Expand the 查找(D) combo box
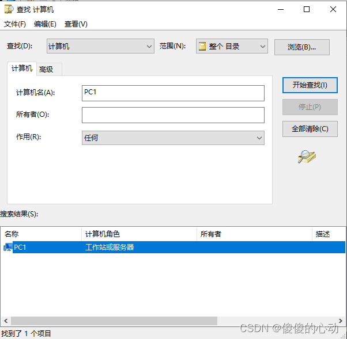Viewport: 347px width, 339px height. 100,46
